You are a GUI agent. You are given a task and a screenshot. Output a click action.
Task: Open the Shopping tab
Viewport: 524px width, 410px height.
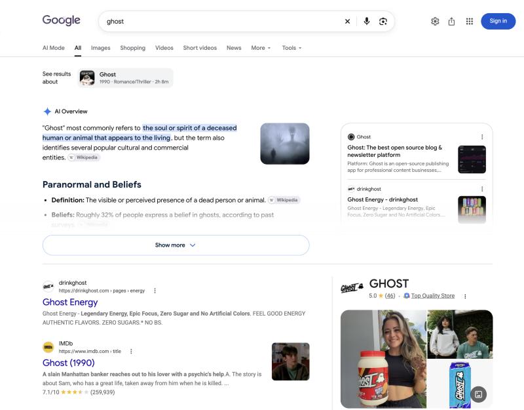click(133, 48)
